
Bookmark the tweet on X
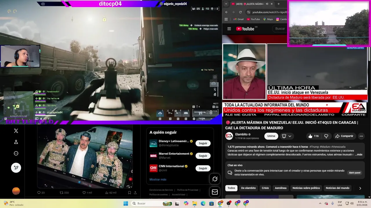coord(129,193)
